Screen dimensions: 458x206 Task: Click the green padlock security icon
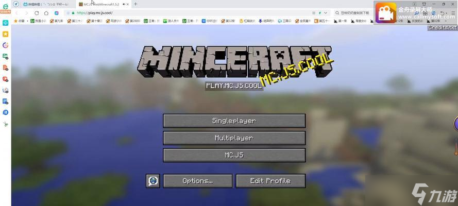click(x=73, y=13)
